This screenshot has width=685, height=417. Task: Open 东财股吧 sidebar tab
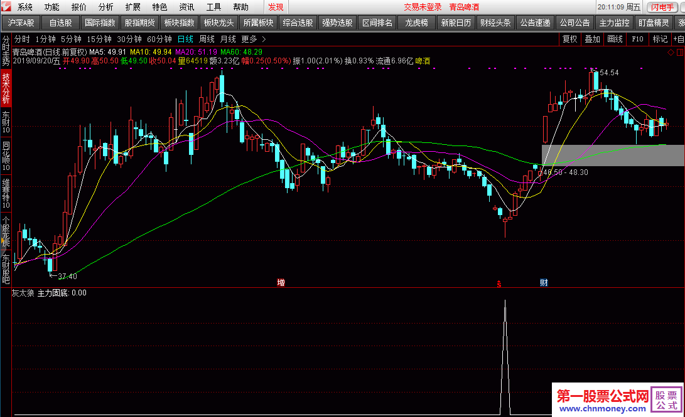pyautogui.click(x=6, y=268)
